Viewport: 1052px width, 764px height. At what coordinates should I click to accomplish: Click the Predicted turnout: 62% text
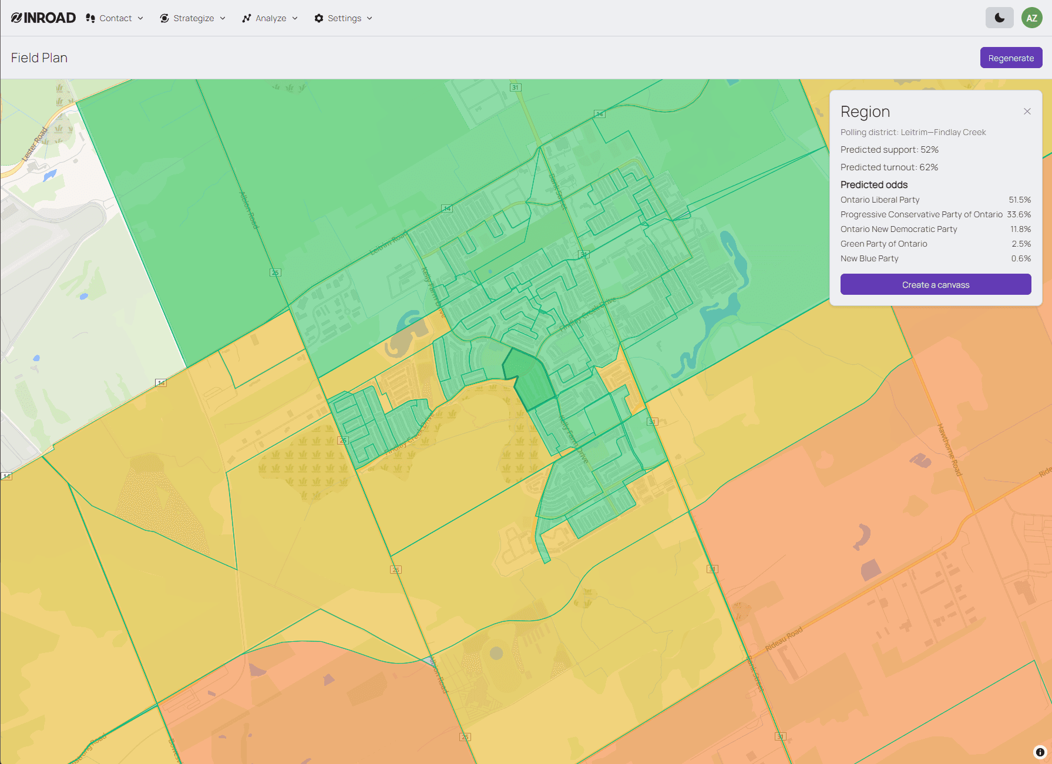(x=889, y=167)
